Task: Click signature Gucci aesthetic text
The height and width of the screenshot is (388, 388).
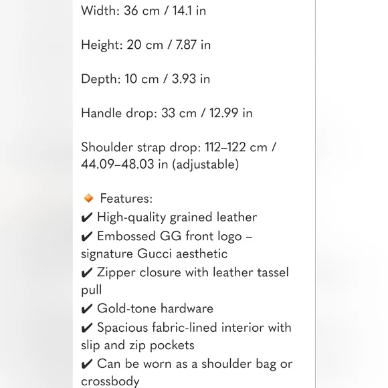Action: (x=154, y=254)
